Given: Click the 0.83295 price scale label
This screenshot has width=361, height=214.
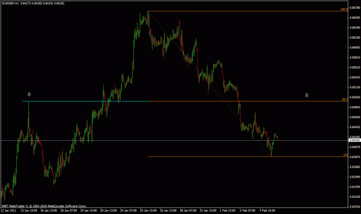Looking at the screenshot, I should (x=355, y=187).
